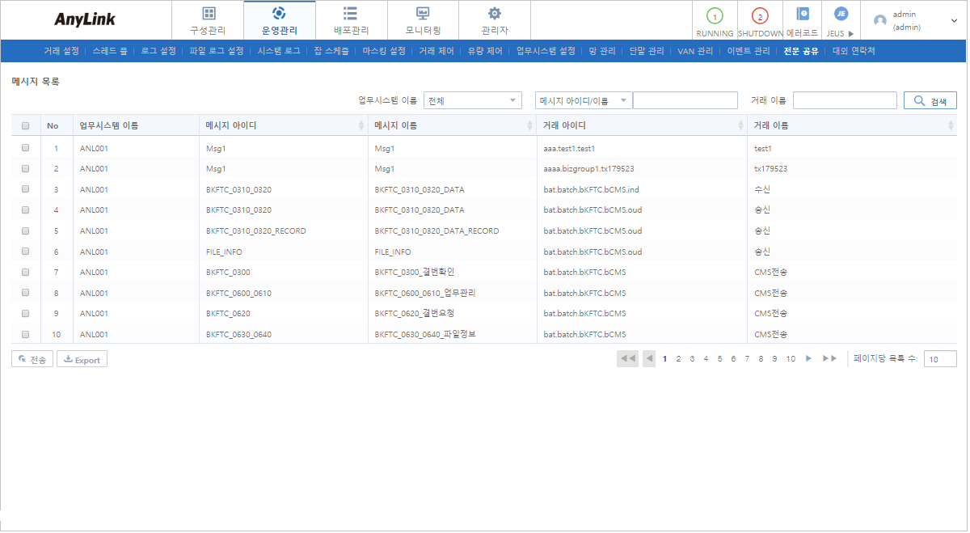Image resolution: width=970 pixels, height=533 pixels.
Task: Sort by 거래 아이디 column arrows
Action: 740,126
